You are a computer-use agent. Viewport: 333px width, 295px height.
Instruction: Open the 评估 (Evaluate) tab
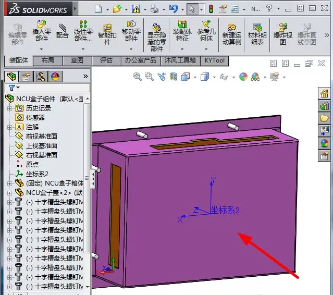pos(106,61)
